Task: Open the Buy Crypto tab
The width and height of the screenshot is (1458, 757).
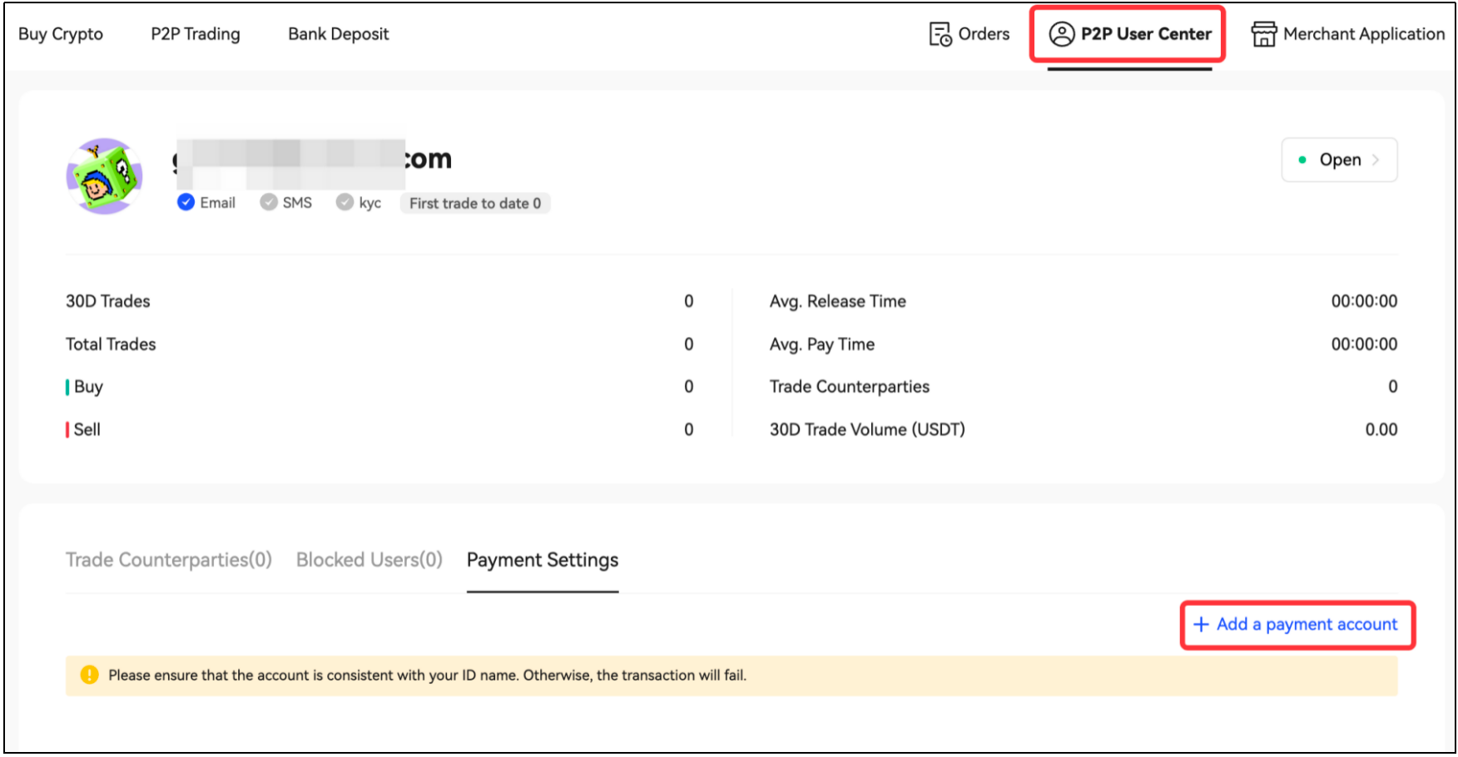Action: point(61,34)
